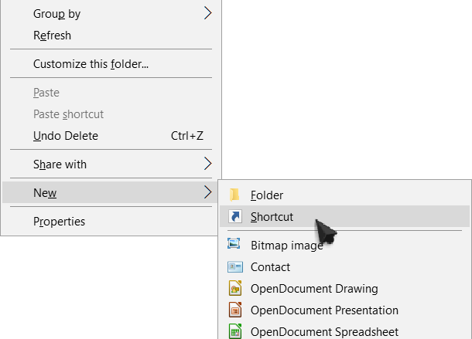This screenshot has height=339, width=472.
Task: Choose Contact text in New submenu
Action: click(270, 267)
